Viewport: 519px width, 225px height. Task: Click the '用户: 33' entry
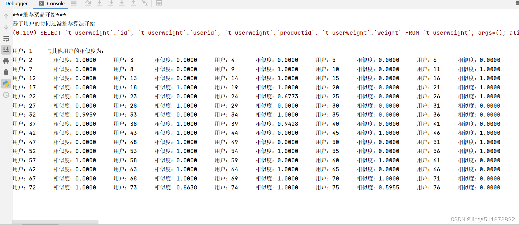tap(125, 115)
